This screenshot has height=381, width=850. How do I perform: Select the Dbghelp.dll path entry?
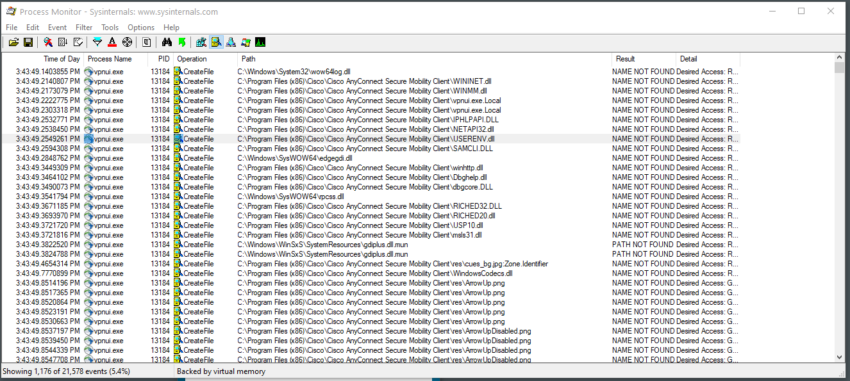click(x=362, y=177)
